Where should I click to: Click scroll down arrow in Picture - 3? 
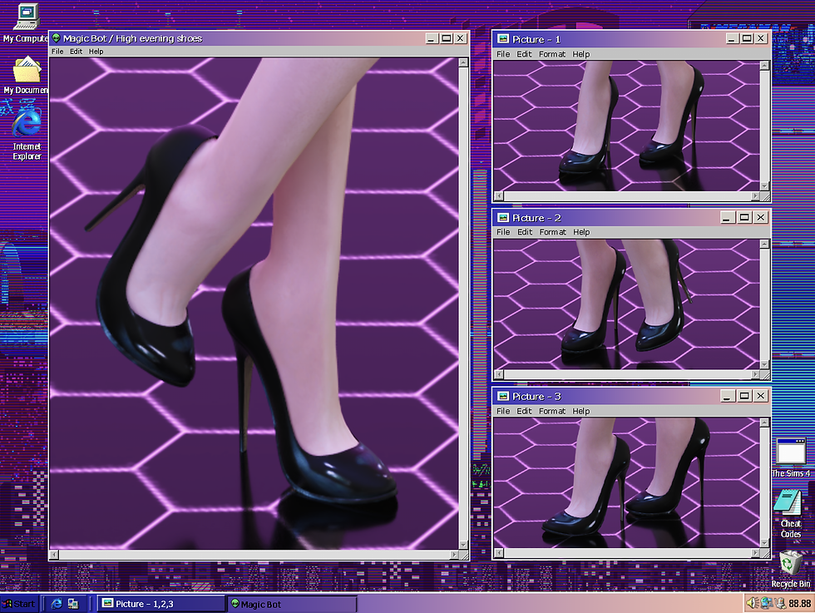point(764,543)
